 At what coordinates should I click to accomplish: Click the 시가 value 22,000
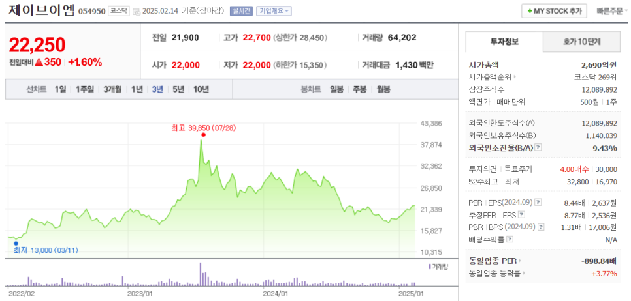pos(186,65)
